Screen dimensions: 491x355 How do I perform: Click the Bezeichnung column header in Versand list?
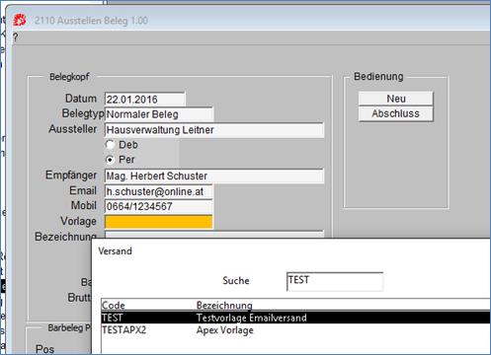[x=224, y=306]
